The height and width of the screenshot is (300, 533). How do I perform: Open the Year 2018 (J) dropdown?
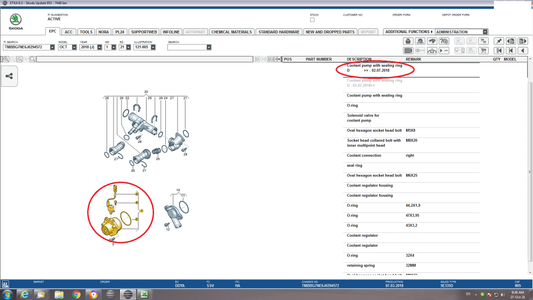click(x=100, y=47)
